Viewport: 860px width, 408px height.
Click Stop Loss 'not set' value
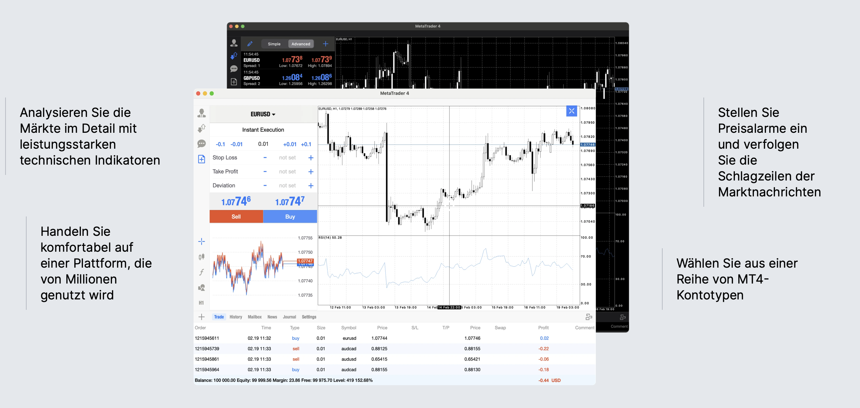click(287, 158)
